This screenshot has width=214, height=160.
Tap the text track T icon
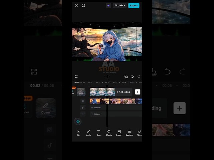tap(83, 114)
